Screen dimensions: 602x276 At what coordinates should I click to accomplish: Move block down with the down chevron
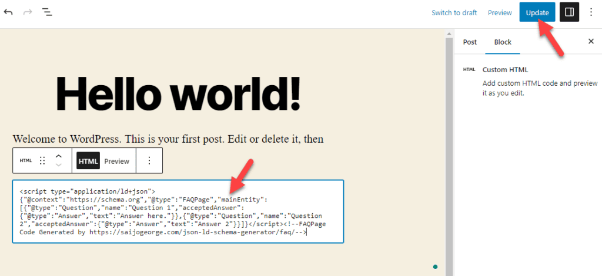pyautogui.click(x=58, y=165)
